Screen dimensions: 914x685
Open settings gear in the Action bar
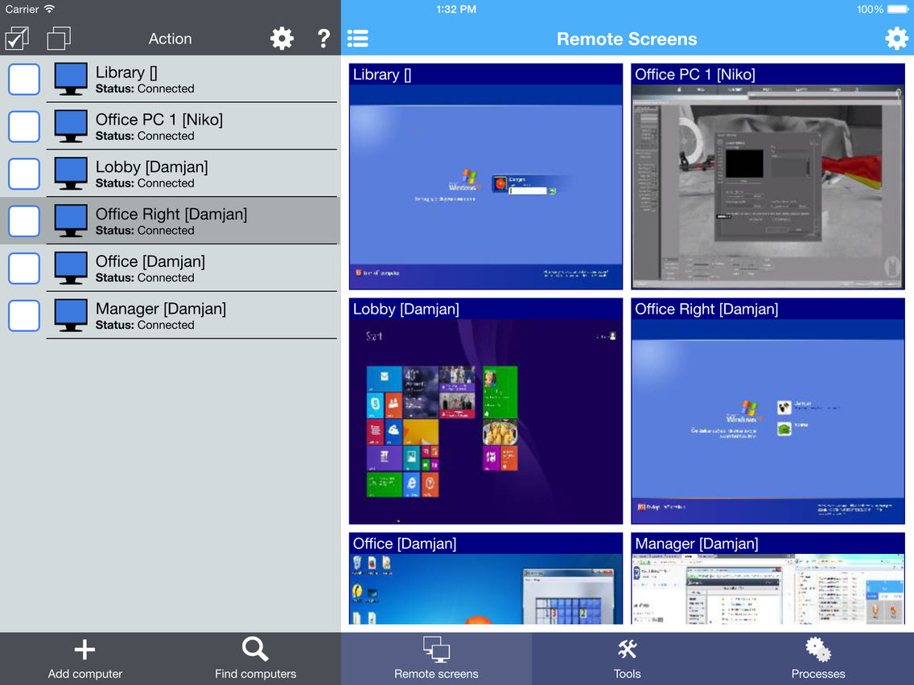pyautogui.click(x=282, y=39)
